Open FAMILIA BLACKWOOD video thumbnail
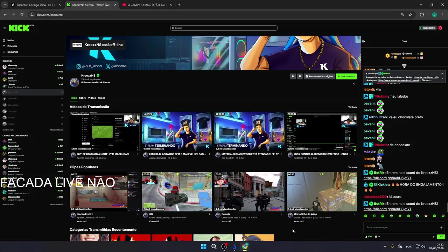The image size is (448, 252). [x=177, y=132]
